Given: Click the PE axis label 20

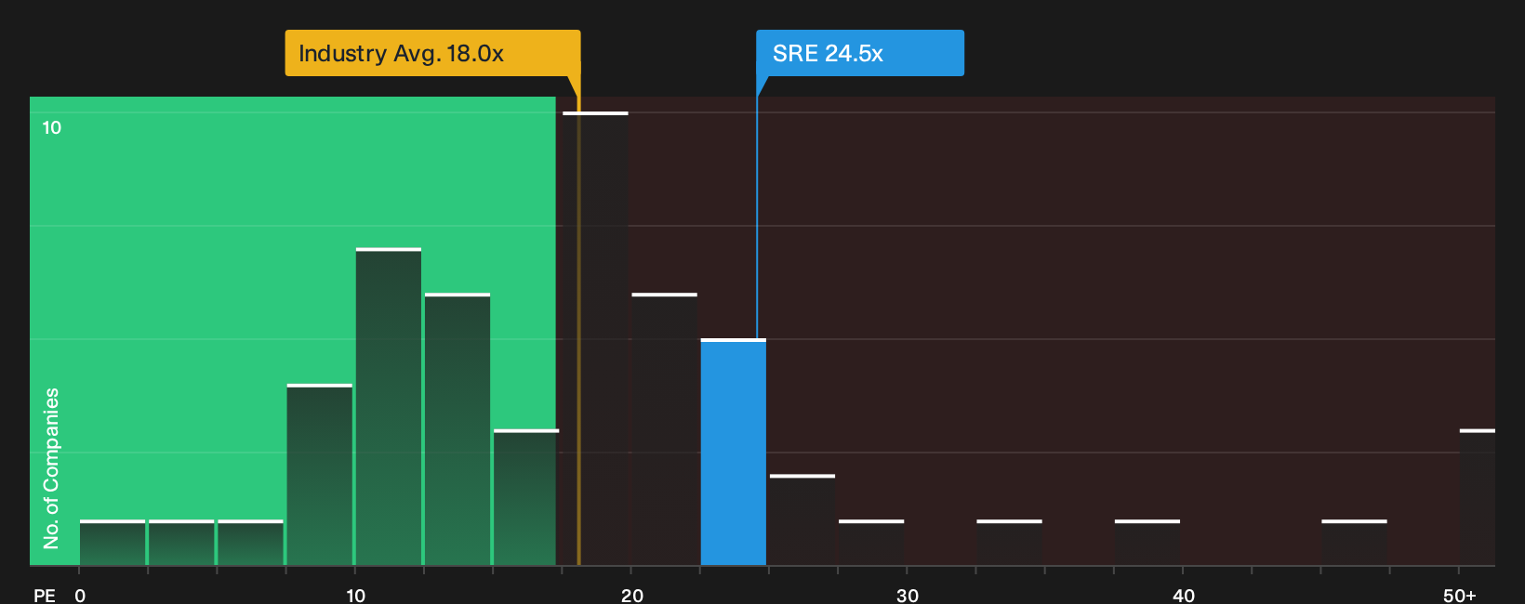Looking at the screenshot, I should (x=632, y=595).
